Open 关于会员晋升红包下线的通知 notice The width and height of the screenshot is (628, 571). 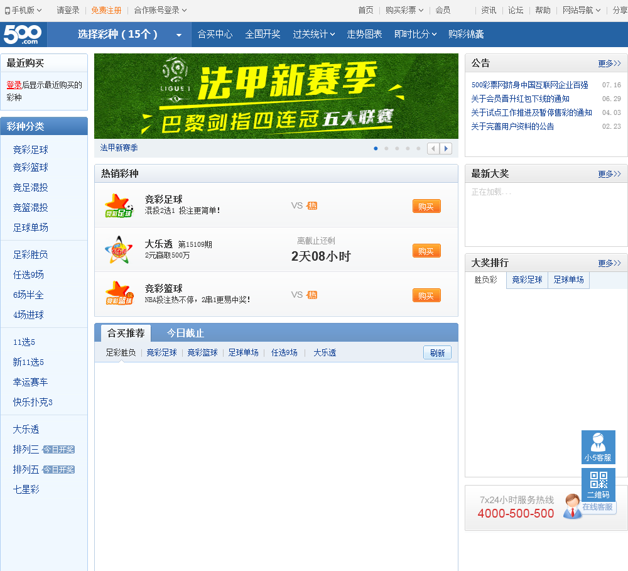(x=520, y=99)
